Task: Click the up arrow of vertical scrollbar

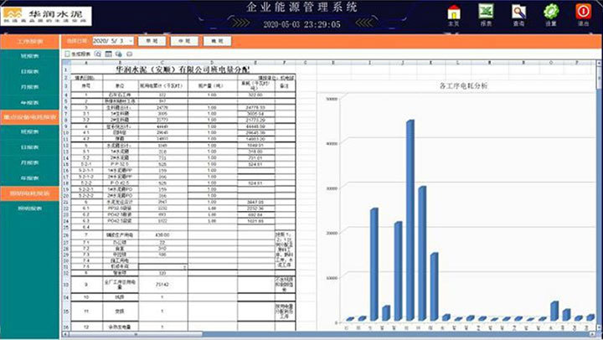Action: pyautogui.click(x=599, y=62)
